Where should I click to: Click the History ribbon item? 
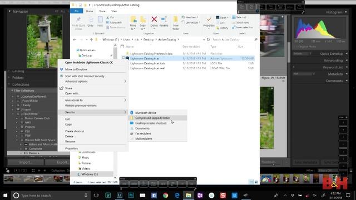222,28
